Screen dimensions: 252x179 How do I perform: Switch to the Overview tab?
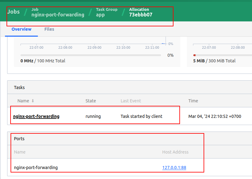click(x=21, y=29)
